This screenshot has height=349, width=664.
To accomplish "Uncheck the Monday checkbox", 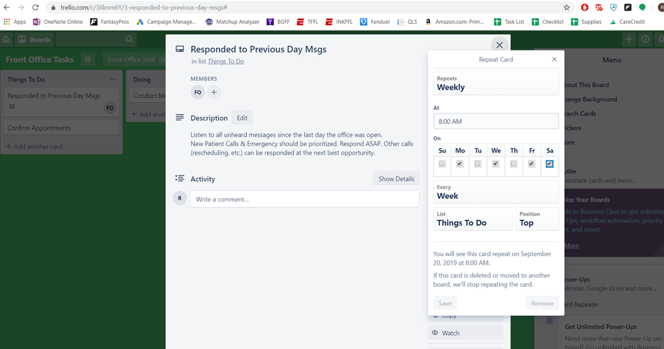I will (460, 163).
